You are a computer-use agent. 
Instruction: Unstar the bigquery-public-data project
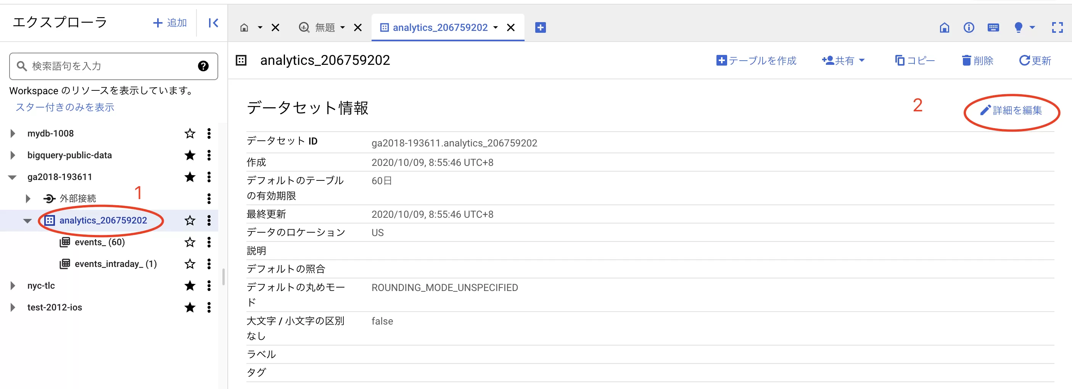[190, 155]
